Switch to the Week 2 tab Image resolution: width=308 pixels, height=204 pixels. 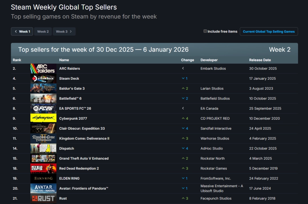coord(43,31)
